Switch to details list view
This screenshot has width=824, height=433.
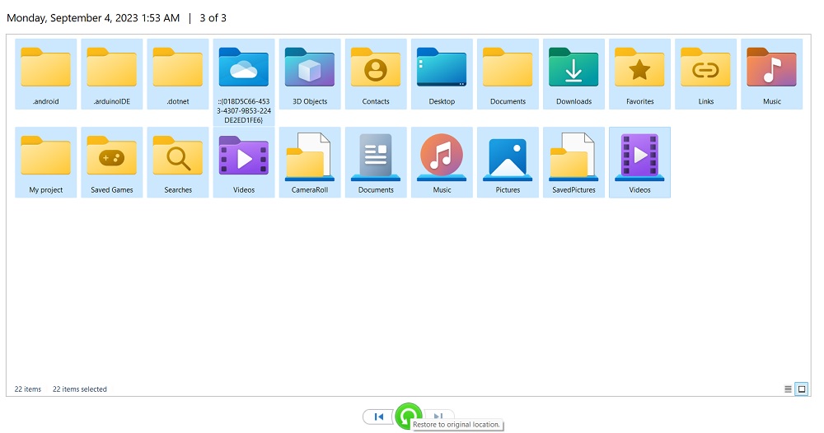[788, 389]
